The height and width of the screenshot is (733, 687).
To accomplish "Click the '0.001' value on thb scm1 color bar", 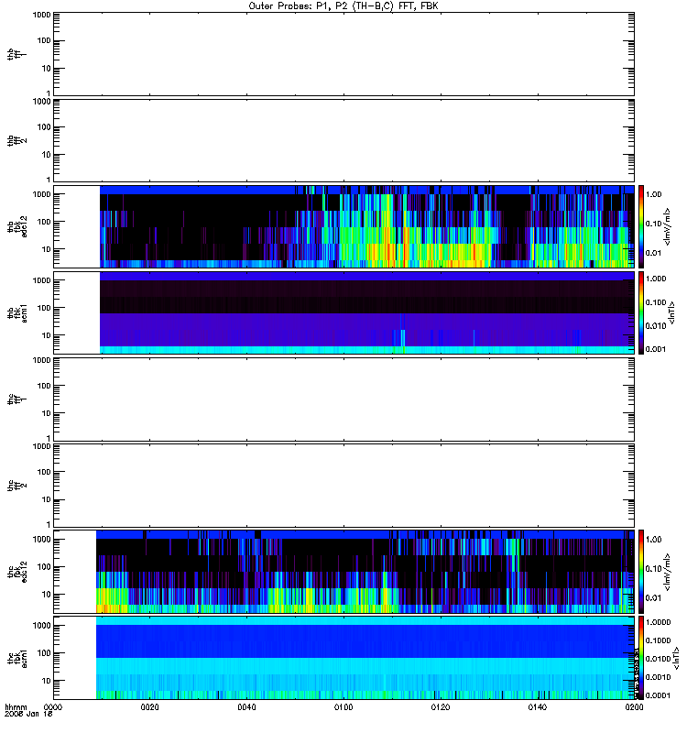I will point(656,349).
